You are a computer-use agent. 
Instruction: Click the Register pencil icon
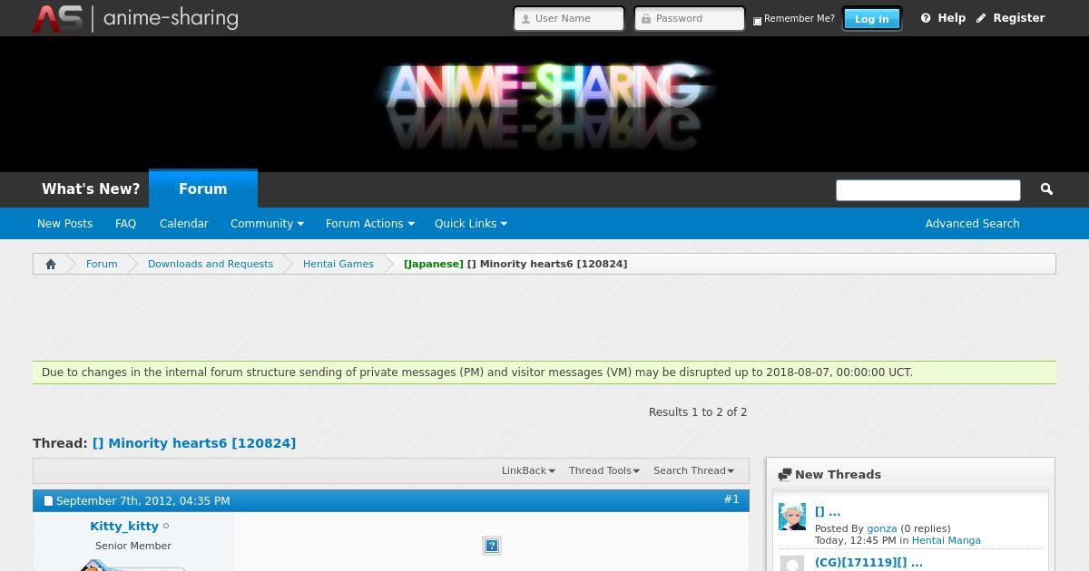pyautogui.click(x=981, y=18)
